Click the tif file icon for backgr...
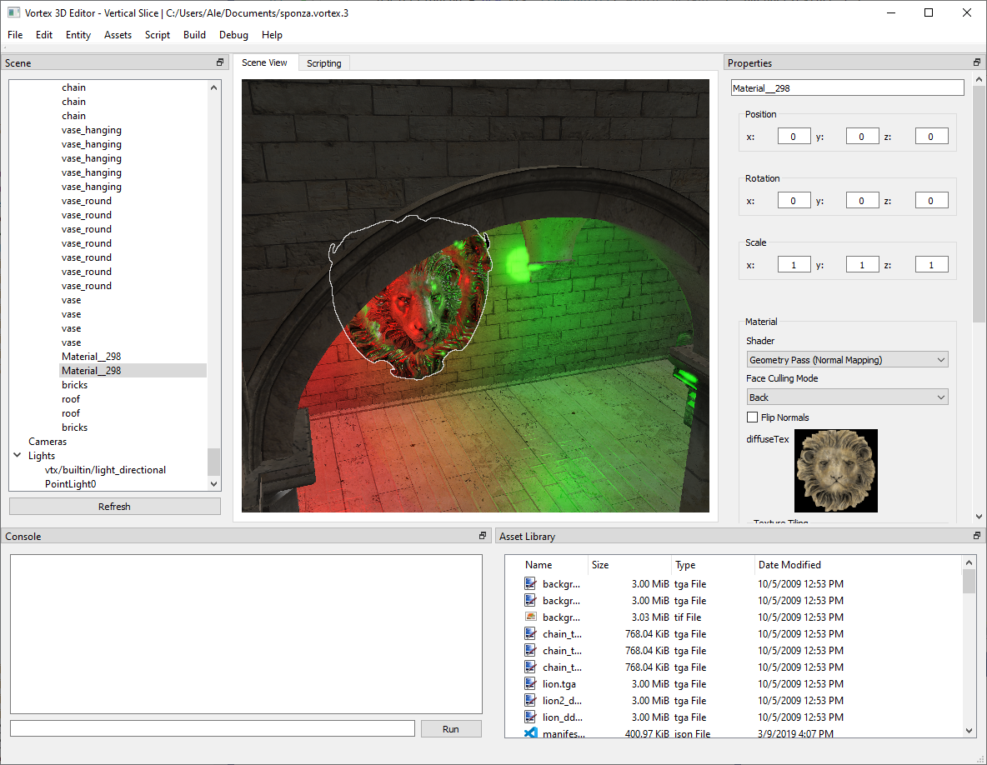Viewport: 987px width, 765px height. 531,617
